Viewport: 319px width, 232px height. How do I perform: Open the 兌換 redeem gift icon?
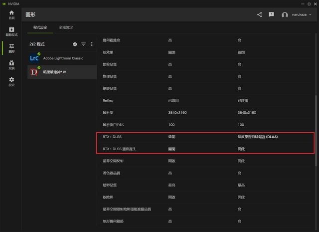pos(11,65)
